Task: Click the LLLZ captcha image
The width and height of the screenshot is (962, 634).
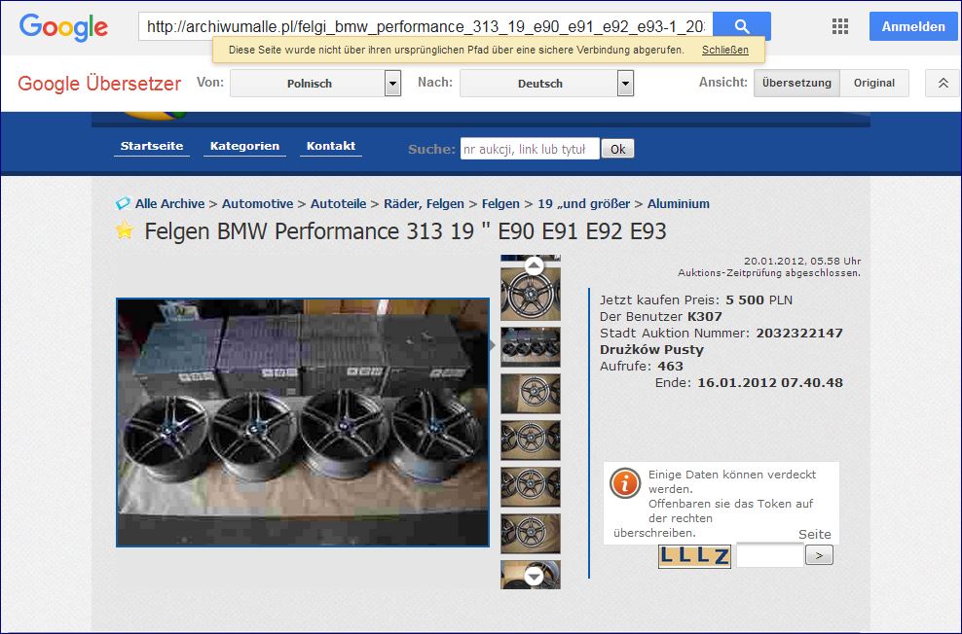Action: [694, 556]
